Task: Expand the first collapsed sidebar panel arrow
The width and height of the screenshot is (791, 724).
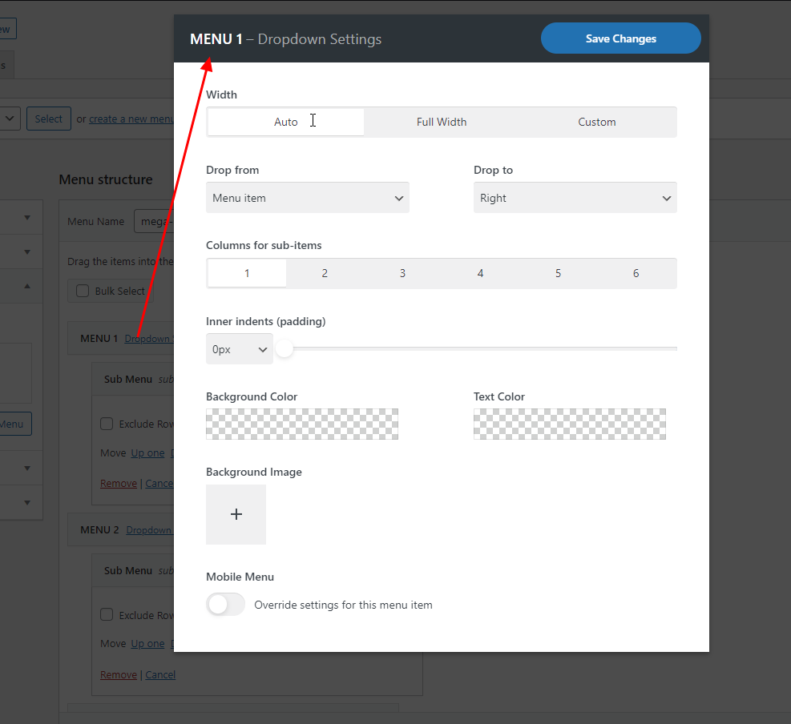Action: pos(27,217)
